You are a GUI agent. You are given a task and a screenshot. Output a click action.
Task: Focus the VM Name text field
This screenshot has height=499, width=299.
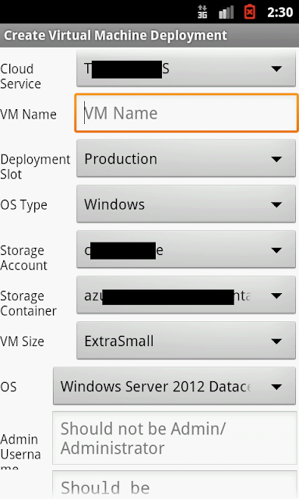[187, 113]
